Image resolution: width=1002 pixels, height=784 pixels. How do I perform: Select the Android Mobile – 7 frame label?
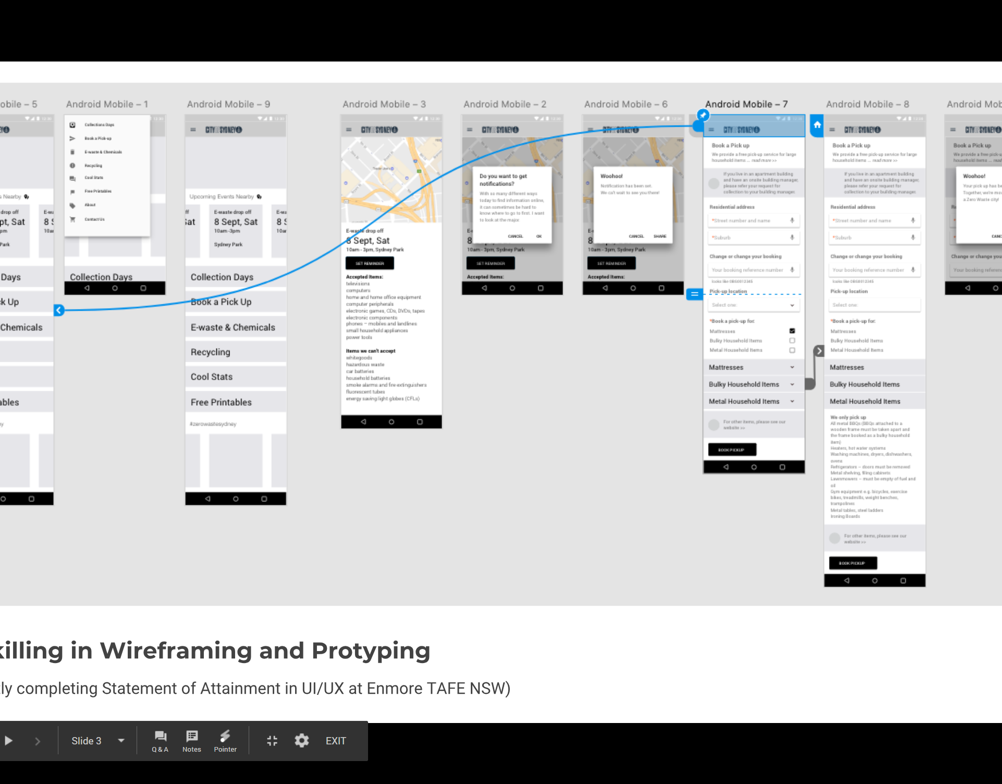tap(747, 104)
